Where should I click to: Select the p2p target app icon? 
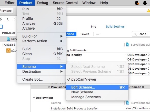pyautogui.click(x=8, y=51)
